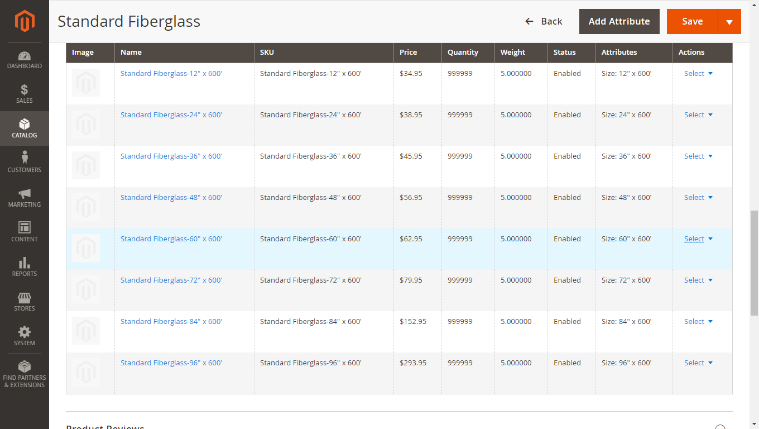Click the 48" product image thumbnail
The image size is (759, 429).
[86, 207]
